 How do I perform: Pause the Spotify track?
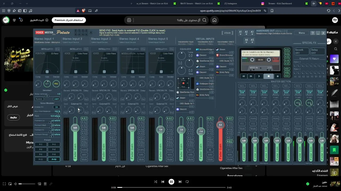171,182
